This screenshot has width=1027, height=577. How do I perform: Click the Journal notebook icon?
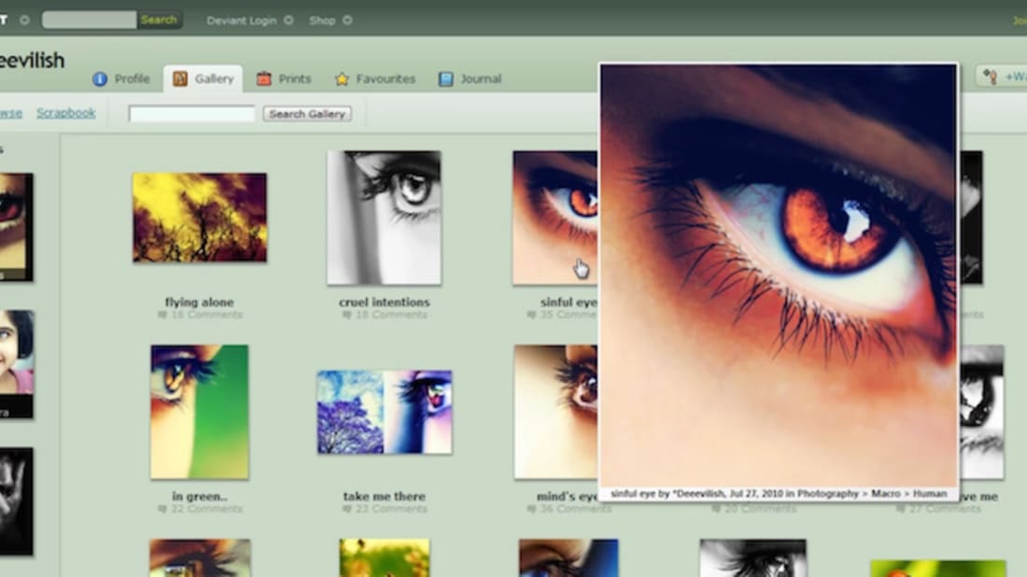tap(446, 79)
